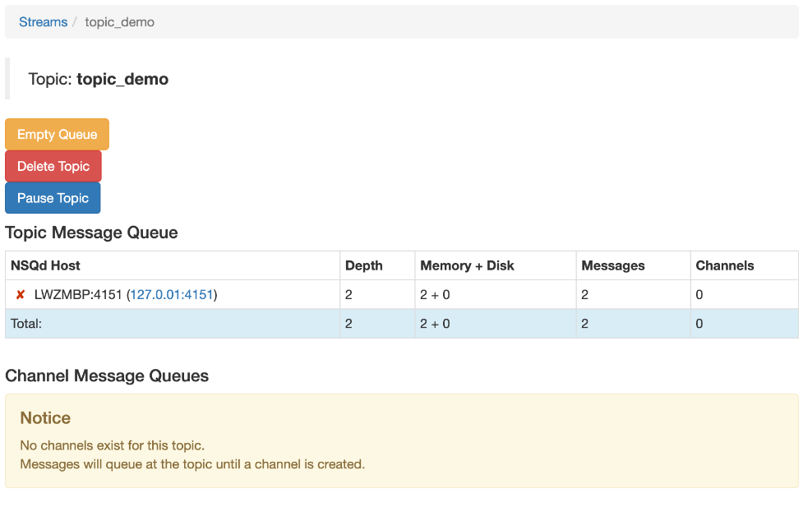803x507 pixels.
Task: Click the Channels column header
Action: pyautogui.click(x=724, y=265)
